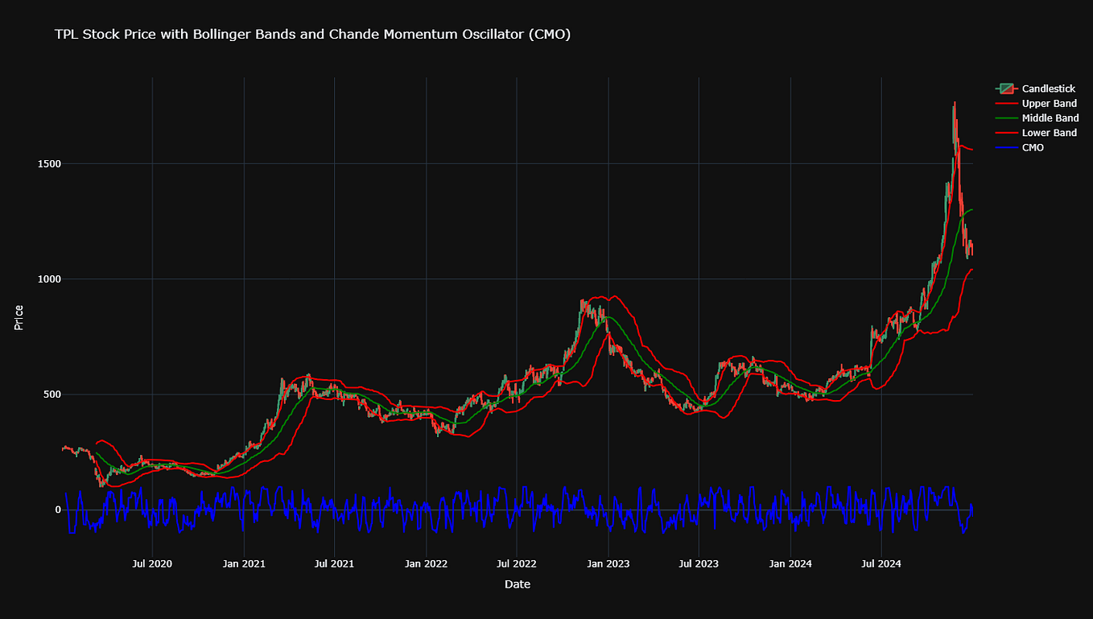Click the Date axis label
Viewport: 1093px width, 619px height.
[x=518, y=584]
